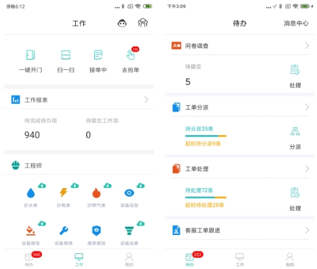The height and width of the screenshot is (269, 317).
Task: Tap the 工程师 helmet icon
Action: coord(16,165)
